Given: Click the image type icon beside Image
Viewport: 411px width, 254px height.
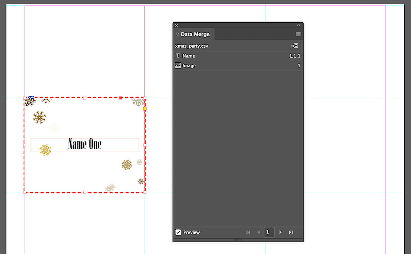Looking at the screenshot, I should 178,66.
